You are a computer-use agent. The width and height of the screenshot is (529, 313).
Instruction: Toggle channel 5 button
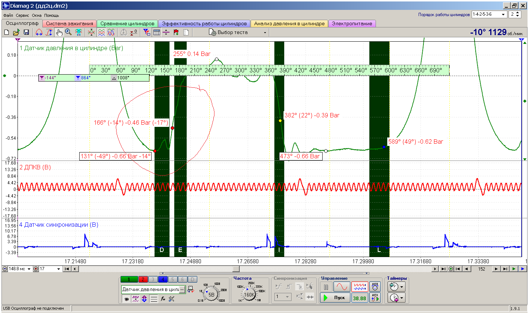(172, 279)
